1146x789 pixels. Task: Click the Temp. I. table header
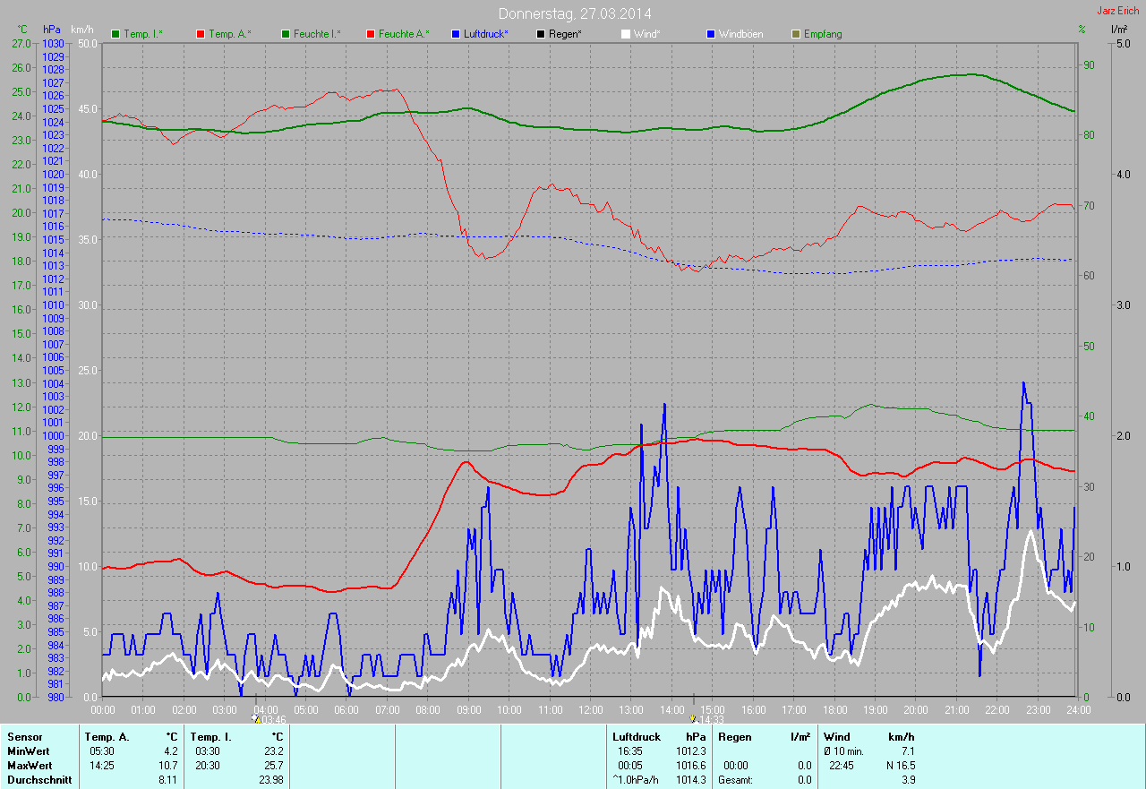point(210,737)
